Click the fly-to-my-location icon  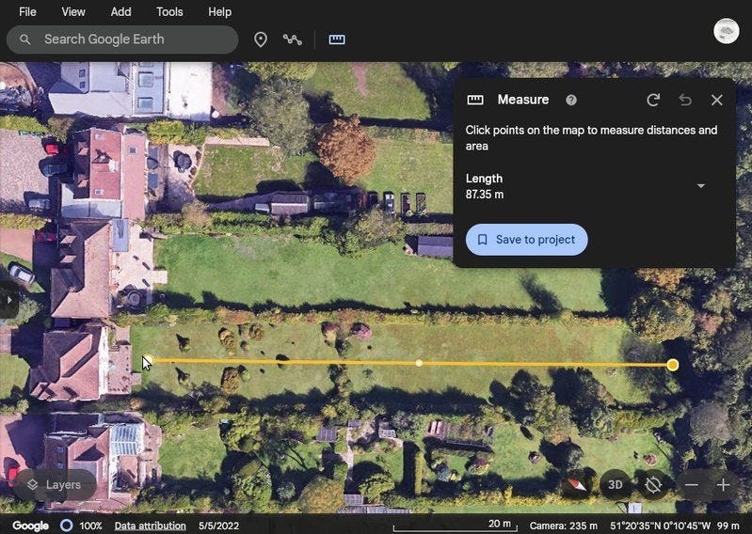653,485
